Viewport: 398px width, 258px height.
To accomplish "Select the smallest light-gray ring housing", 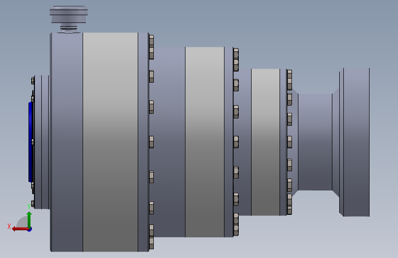I will [x=265, y=142].
